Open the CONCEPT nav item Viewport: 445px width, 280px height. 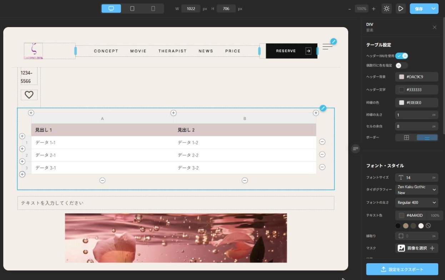106,51
